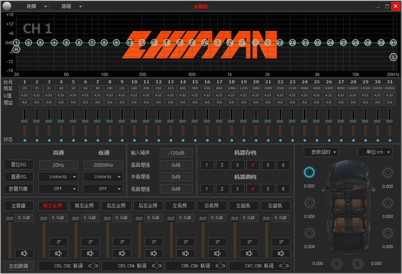Image resolution: width=402 pixels, height=274 pixels.
Task: Click the CH7,CH8 联调 link icon
Action: [x=284, y=266]
